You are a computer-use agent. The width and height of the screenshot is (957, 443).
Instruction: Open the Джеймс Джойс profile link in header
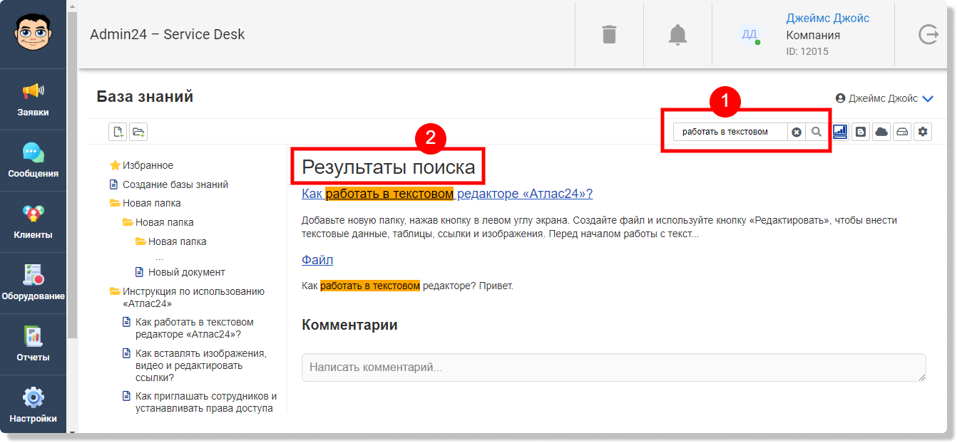coord(827,18)
